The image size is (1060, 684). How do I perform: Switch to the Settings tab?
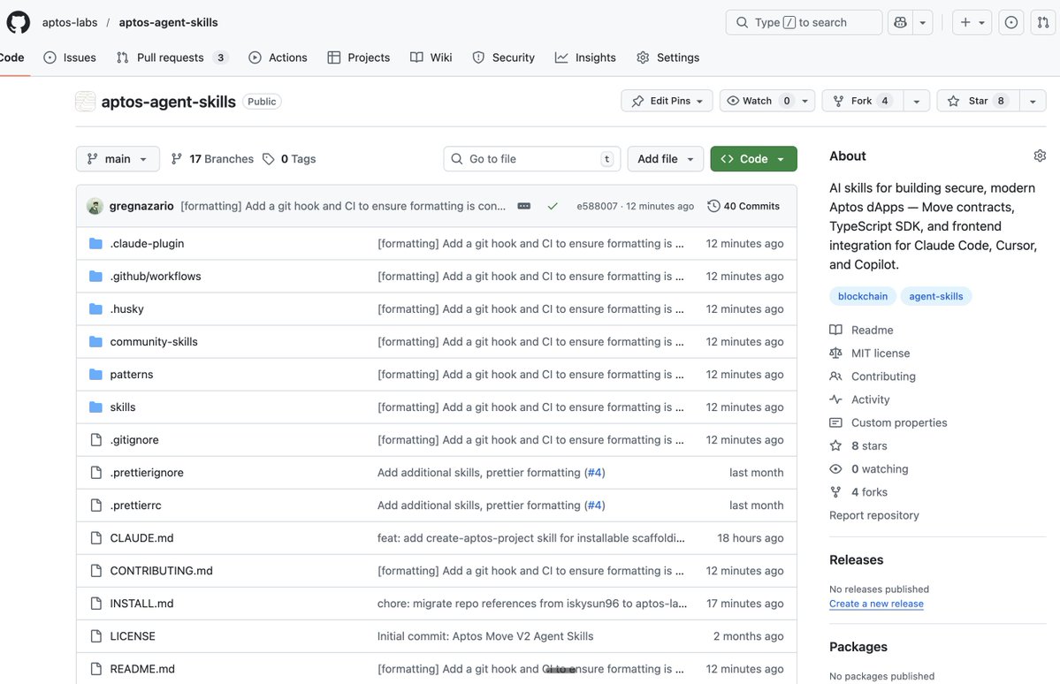coord(667,57)
